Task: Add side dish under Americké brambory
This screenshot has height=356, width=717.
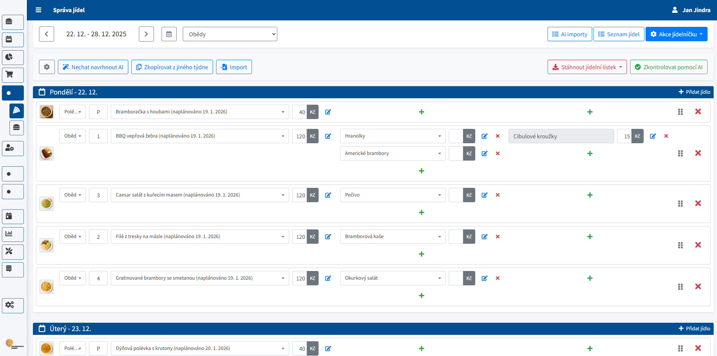Action: 421,171
